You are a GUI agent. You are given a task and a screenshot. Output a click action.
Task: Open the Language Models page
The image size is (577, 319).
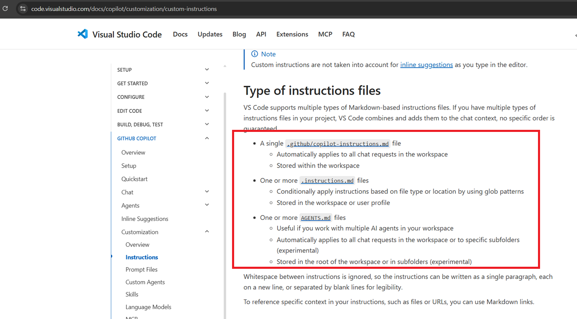[x=149, y=307]
